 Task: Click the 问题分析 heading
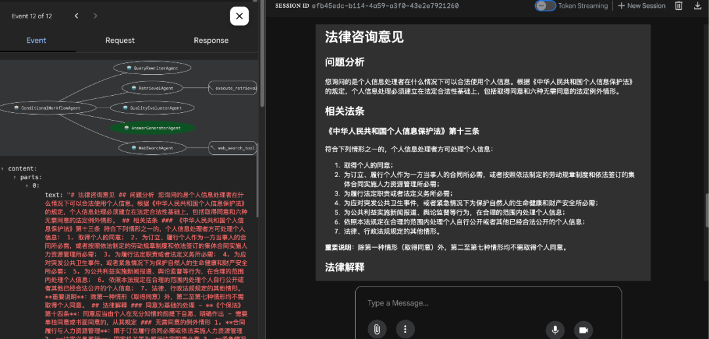[x=345, y=62]
